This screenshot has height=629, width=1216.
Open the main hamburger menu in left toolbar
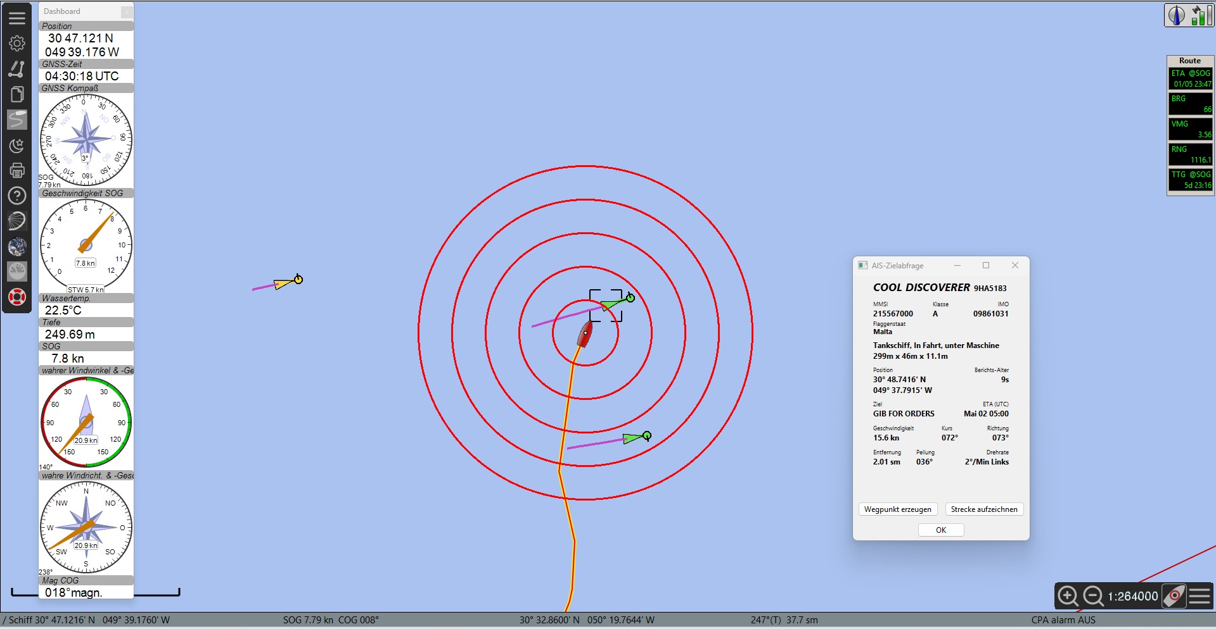pyautogui.click(x=17, y=17)
